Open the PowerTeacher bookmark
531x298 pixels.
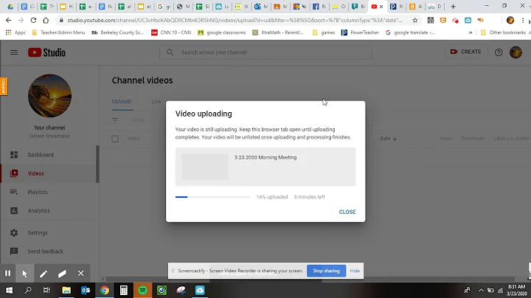coord(360,32)
